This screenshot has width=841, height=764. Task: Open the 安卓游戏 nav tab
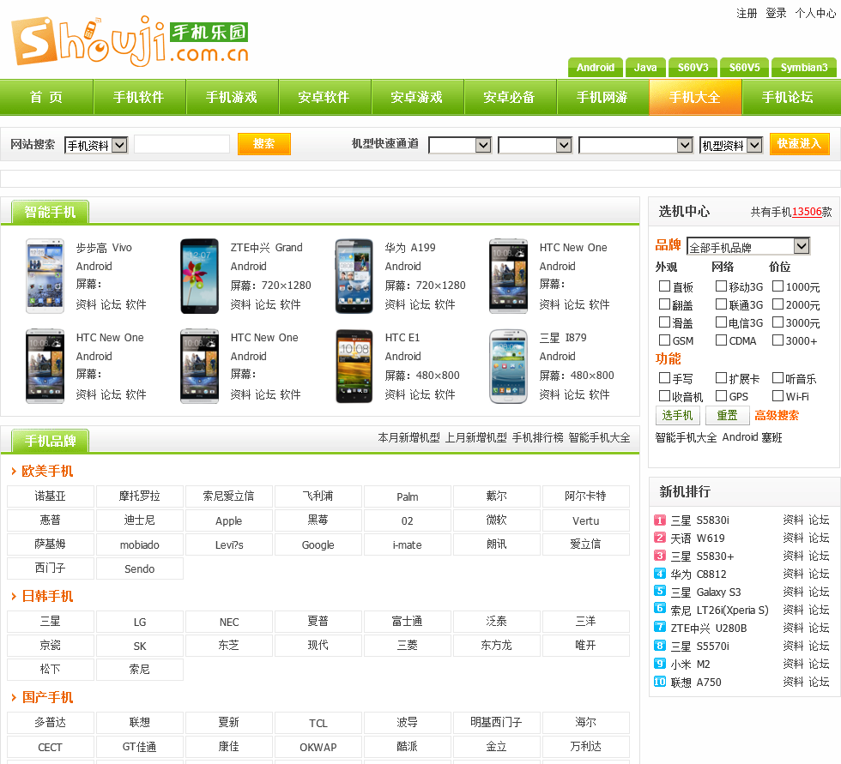pyautogui.click(x=417, y=97)
